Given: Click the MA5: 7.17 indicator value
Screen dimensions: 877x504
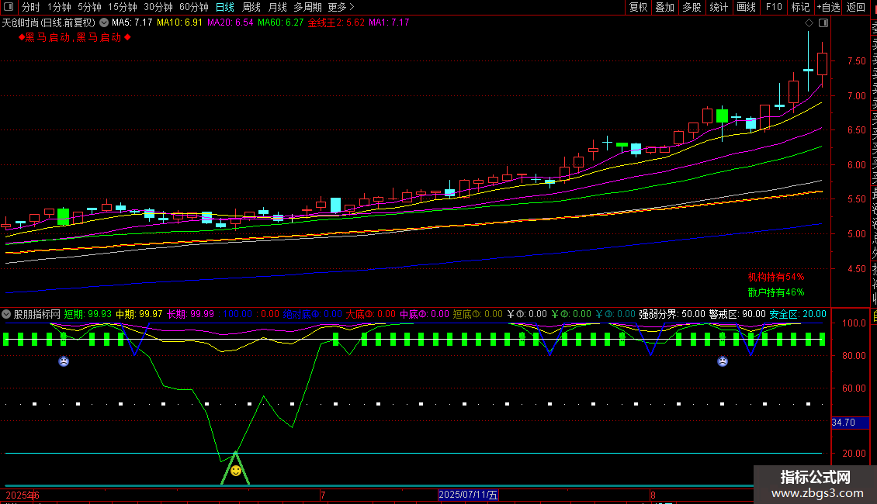Looking at the screenshot, I should [132, 23].
